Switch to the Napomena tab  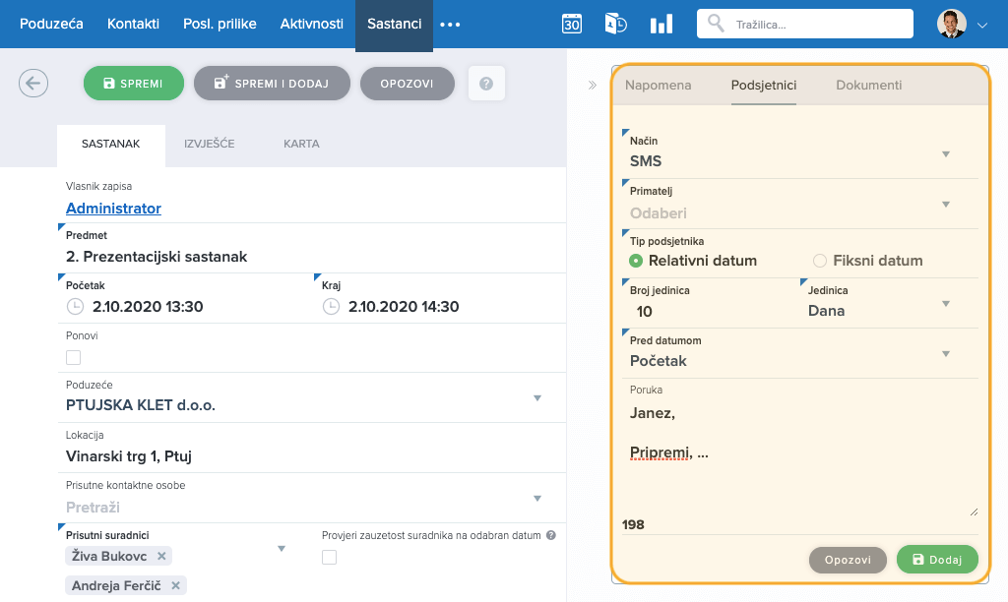[659, 85]
